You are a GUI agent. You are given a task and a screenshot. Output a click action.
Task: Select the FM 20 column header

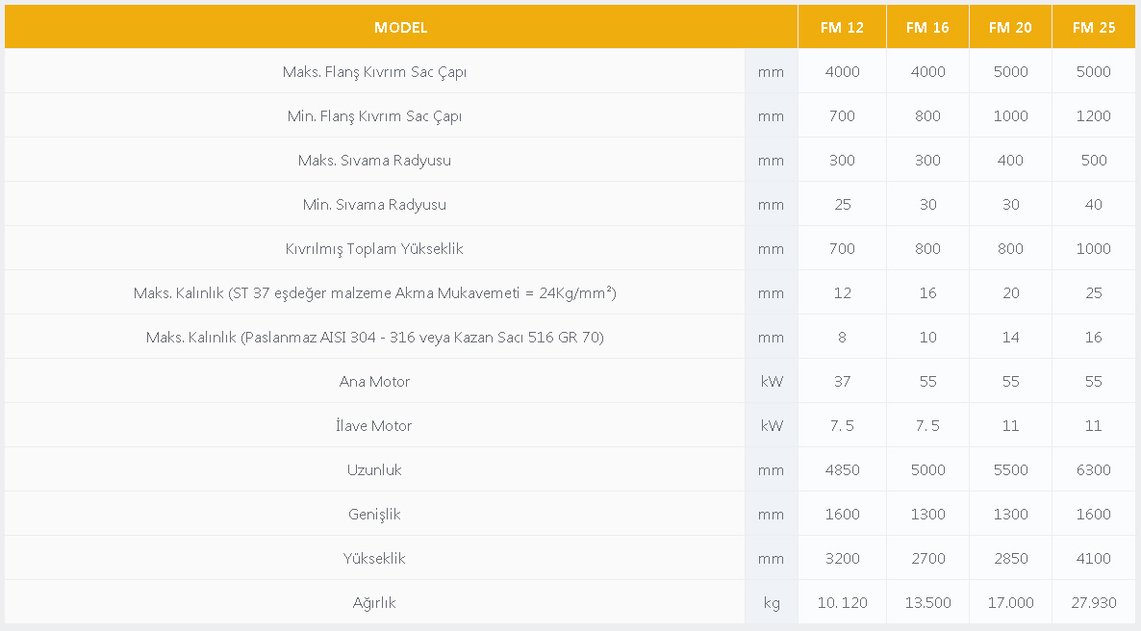click(1011, 27)
